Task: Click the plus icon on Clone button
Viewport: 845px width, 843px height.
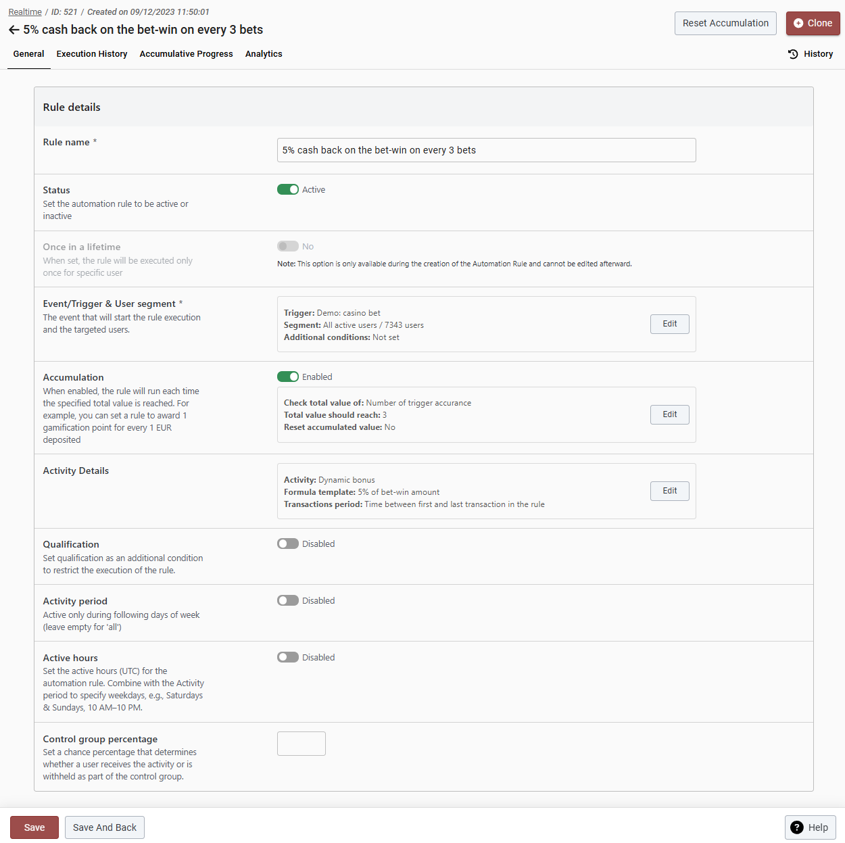Action: tap(798, 23)
